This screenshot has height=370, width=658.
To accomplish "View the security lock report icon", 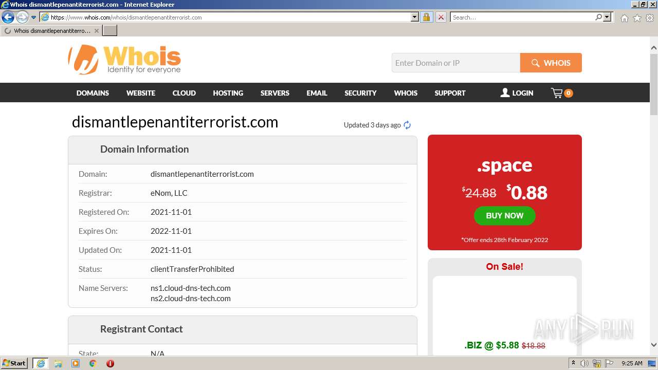I will point(426,17).
